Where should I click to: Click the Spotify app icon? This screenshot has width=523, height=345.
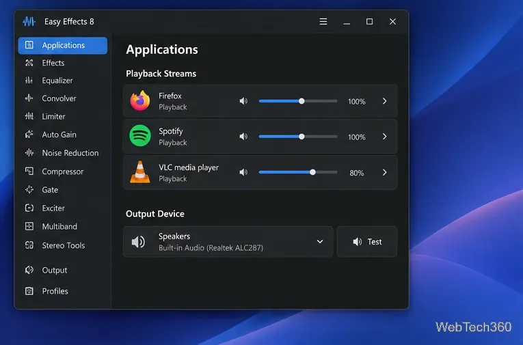pyautogui.click(x=140, y=136)
